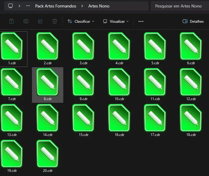Open the Classificar sort dropdown
Screen dimensions: 209x176
click(81, 21)
